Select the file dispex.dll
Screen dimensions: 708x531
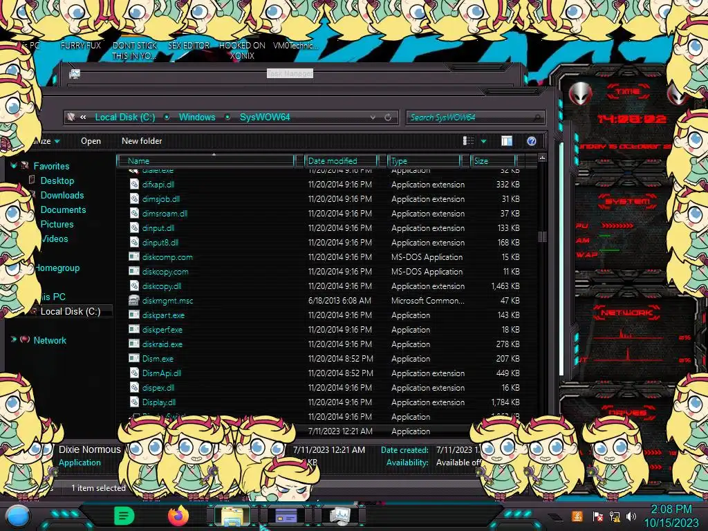coord(158,387)
